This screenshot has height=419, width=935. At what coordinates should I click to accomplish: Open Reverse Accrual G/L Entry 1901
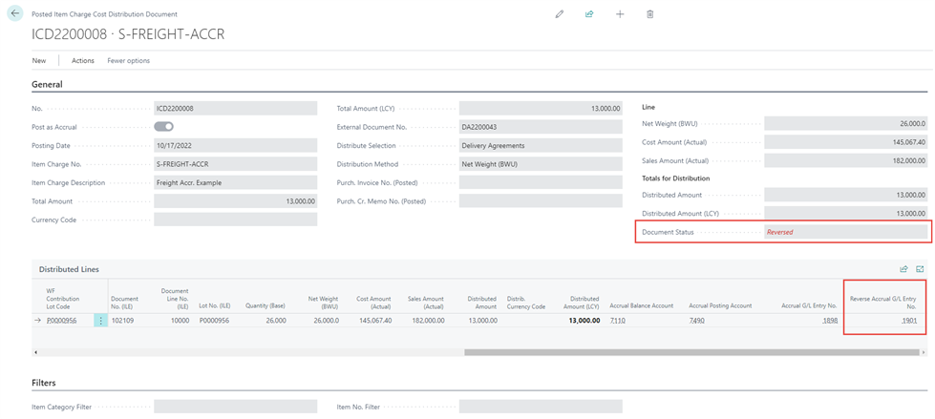click(x=908, y=321)
